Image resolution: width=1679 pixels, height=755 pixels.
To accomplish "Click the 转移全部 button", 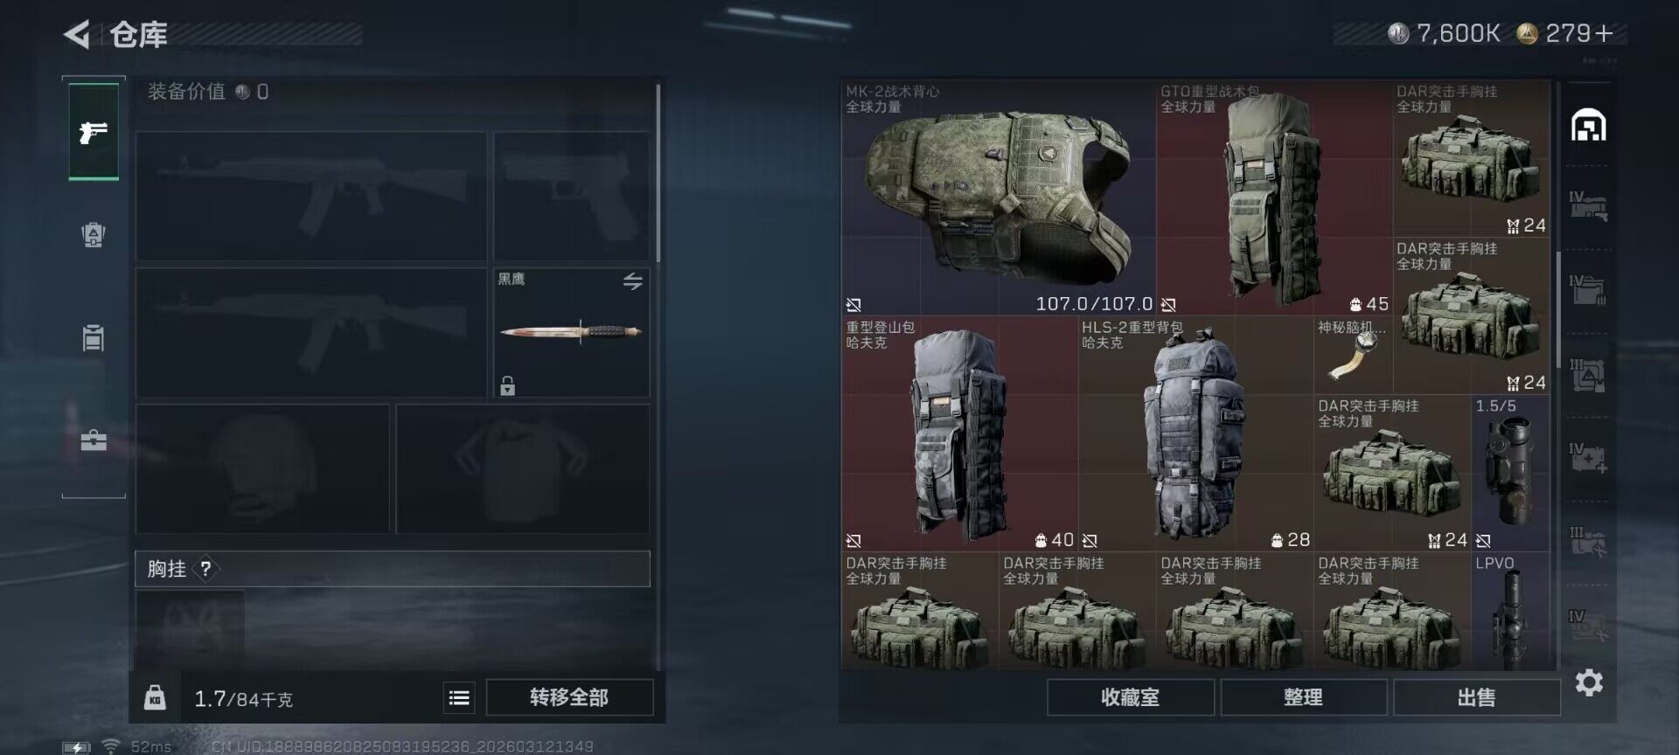I will click(569, 697).
